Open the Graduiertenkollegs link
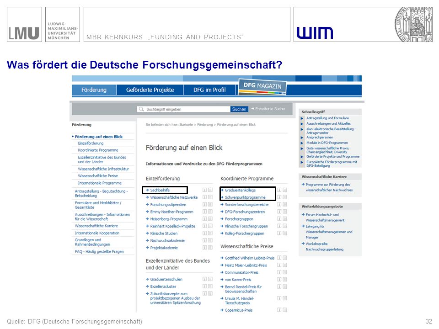The width and height of the screenshot is (439, 329). (x=240, y=190)
